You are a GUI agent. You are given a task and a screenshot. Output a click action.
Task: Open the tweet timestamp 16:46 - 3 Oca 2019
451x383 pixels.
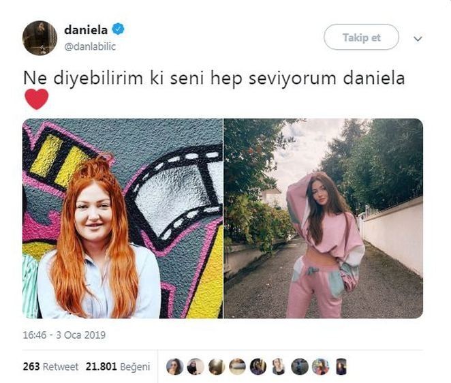pyautogui.click(x=64, y=335)
